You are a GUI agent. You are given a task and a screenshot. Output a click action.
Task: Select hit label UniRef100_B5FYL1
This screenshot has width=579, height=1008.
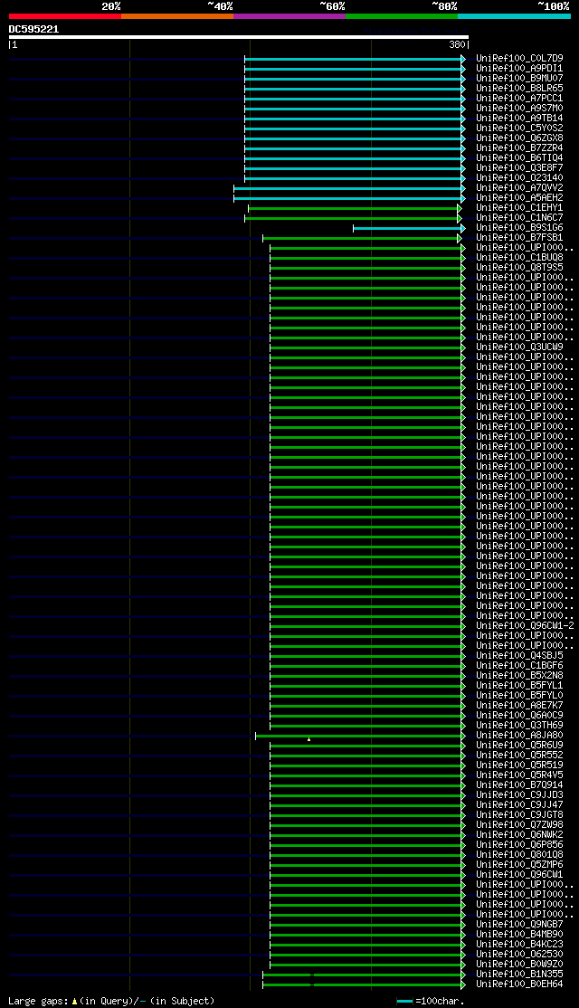(x=520, y=686)
